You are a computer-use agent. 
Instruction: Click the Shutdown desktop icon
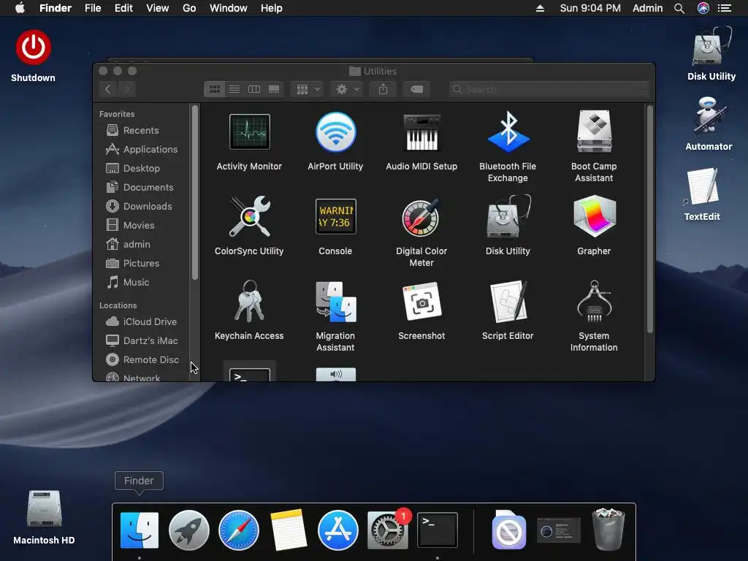pos(33,47)
